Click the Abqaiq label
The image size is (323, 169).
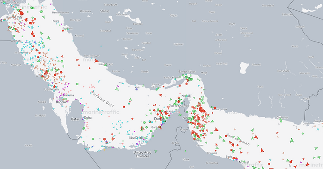(42, 102)
